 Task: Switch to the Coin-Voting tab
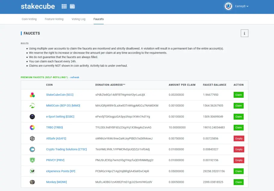(29, 19)
